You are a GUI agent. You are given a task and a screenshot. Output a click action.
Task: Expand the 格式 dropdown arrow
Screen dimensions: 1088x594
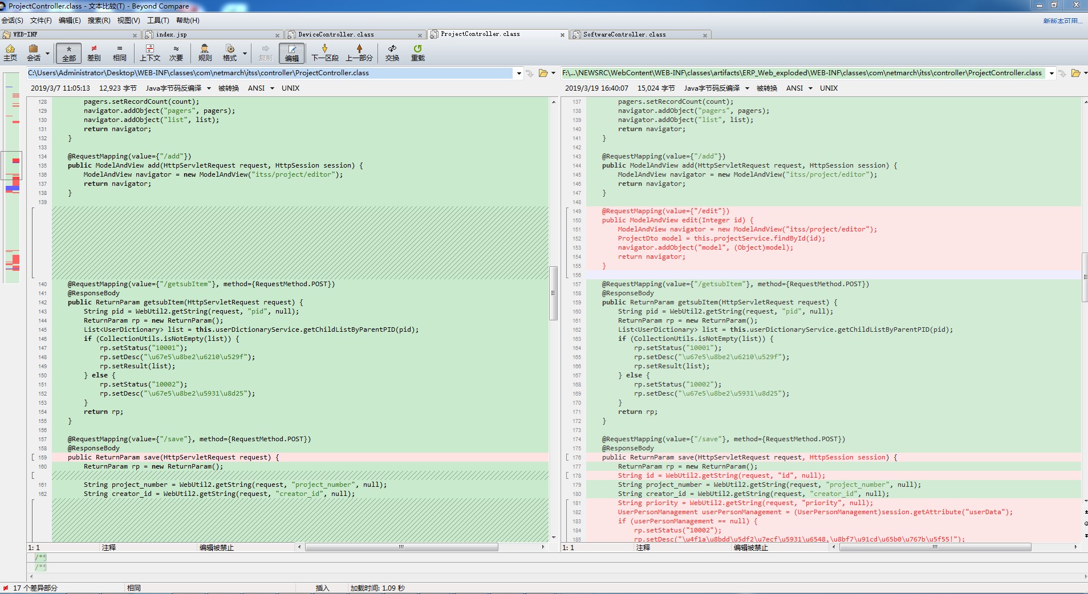[245, 53]
